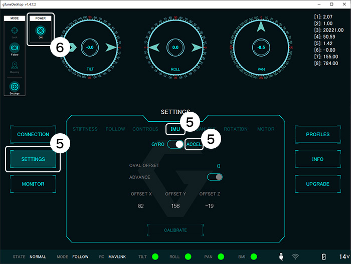This screenshot has height=264, width=351.
Task: Open the Motor settings tab
Action: click(266, 129)
